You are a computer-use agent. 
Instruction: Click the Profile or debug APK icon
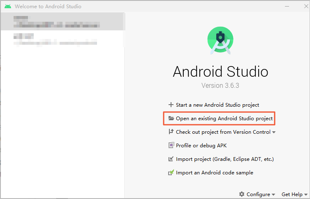171,145
